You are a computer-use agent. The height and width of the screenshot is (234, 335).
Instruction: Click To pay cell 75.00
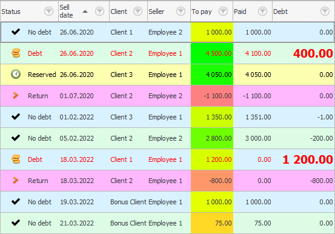(212, 223)
